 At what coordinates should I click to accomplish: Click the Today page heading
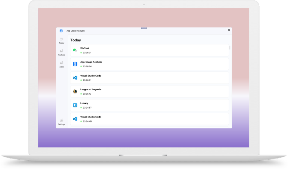(75, 40)
